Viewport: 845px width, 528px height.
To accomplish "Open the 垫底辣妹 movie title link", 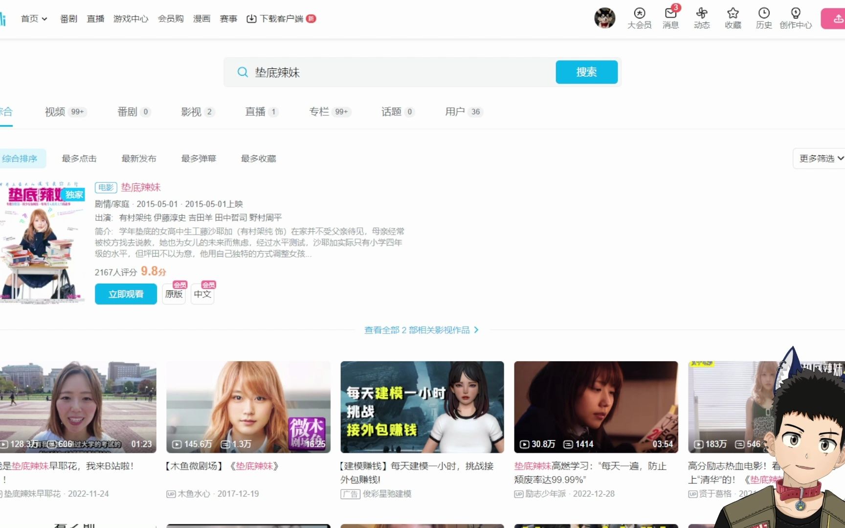I will (141, 187).
